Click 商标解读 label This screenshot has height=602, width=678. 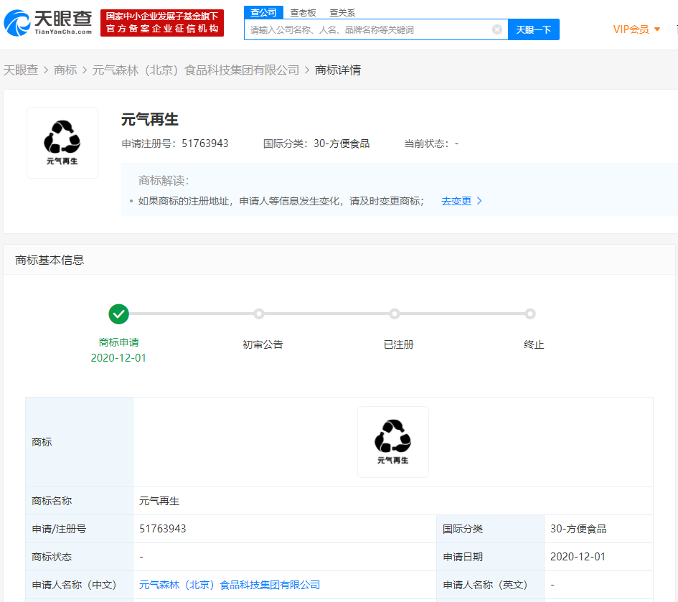[x=164, y=181]
